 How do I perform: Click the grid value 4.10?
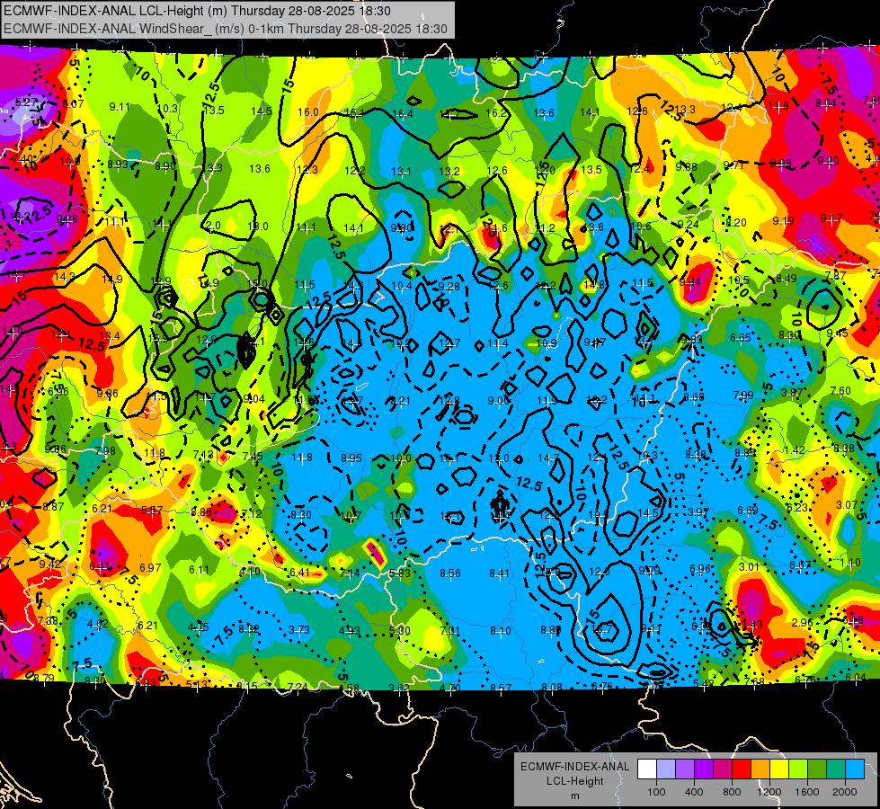coord(250,572)
